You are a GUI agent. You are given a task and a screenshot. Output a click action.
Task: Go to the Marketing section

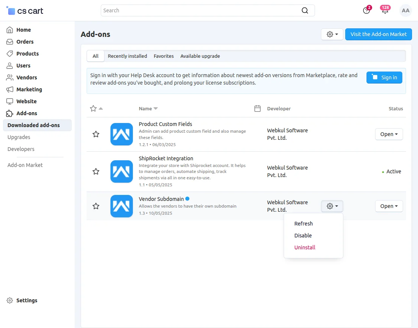28,89
